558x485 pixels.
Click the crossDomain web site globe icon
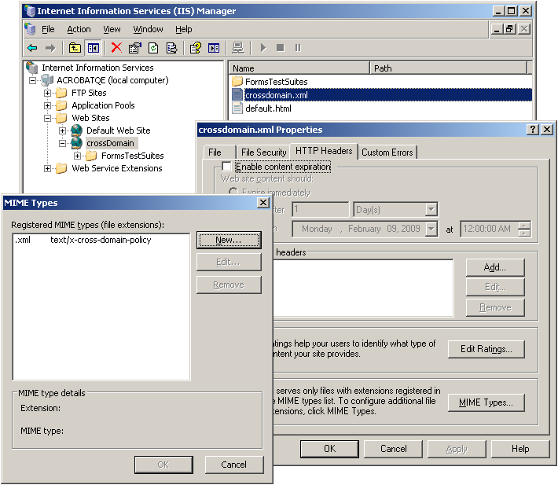(x=76, y=143)
